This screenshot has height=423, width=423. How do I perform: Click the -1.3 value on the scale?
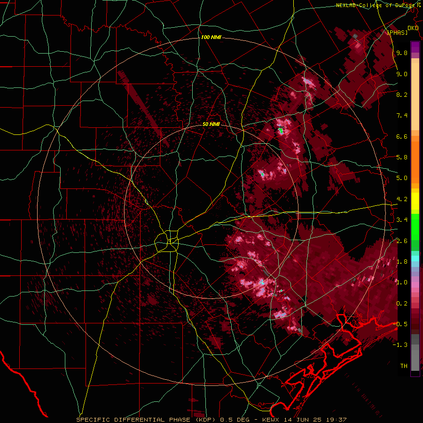click(x=400, y=345)
